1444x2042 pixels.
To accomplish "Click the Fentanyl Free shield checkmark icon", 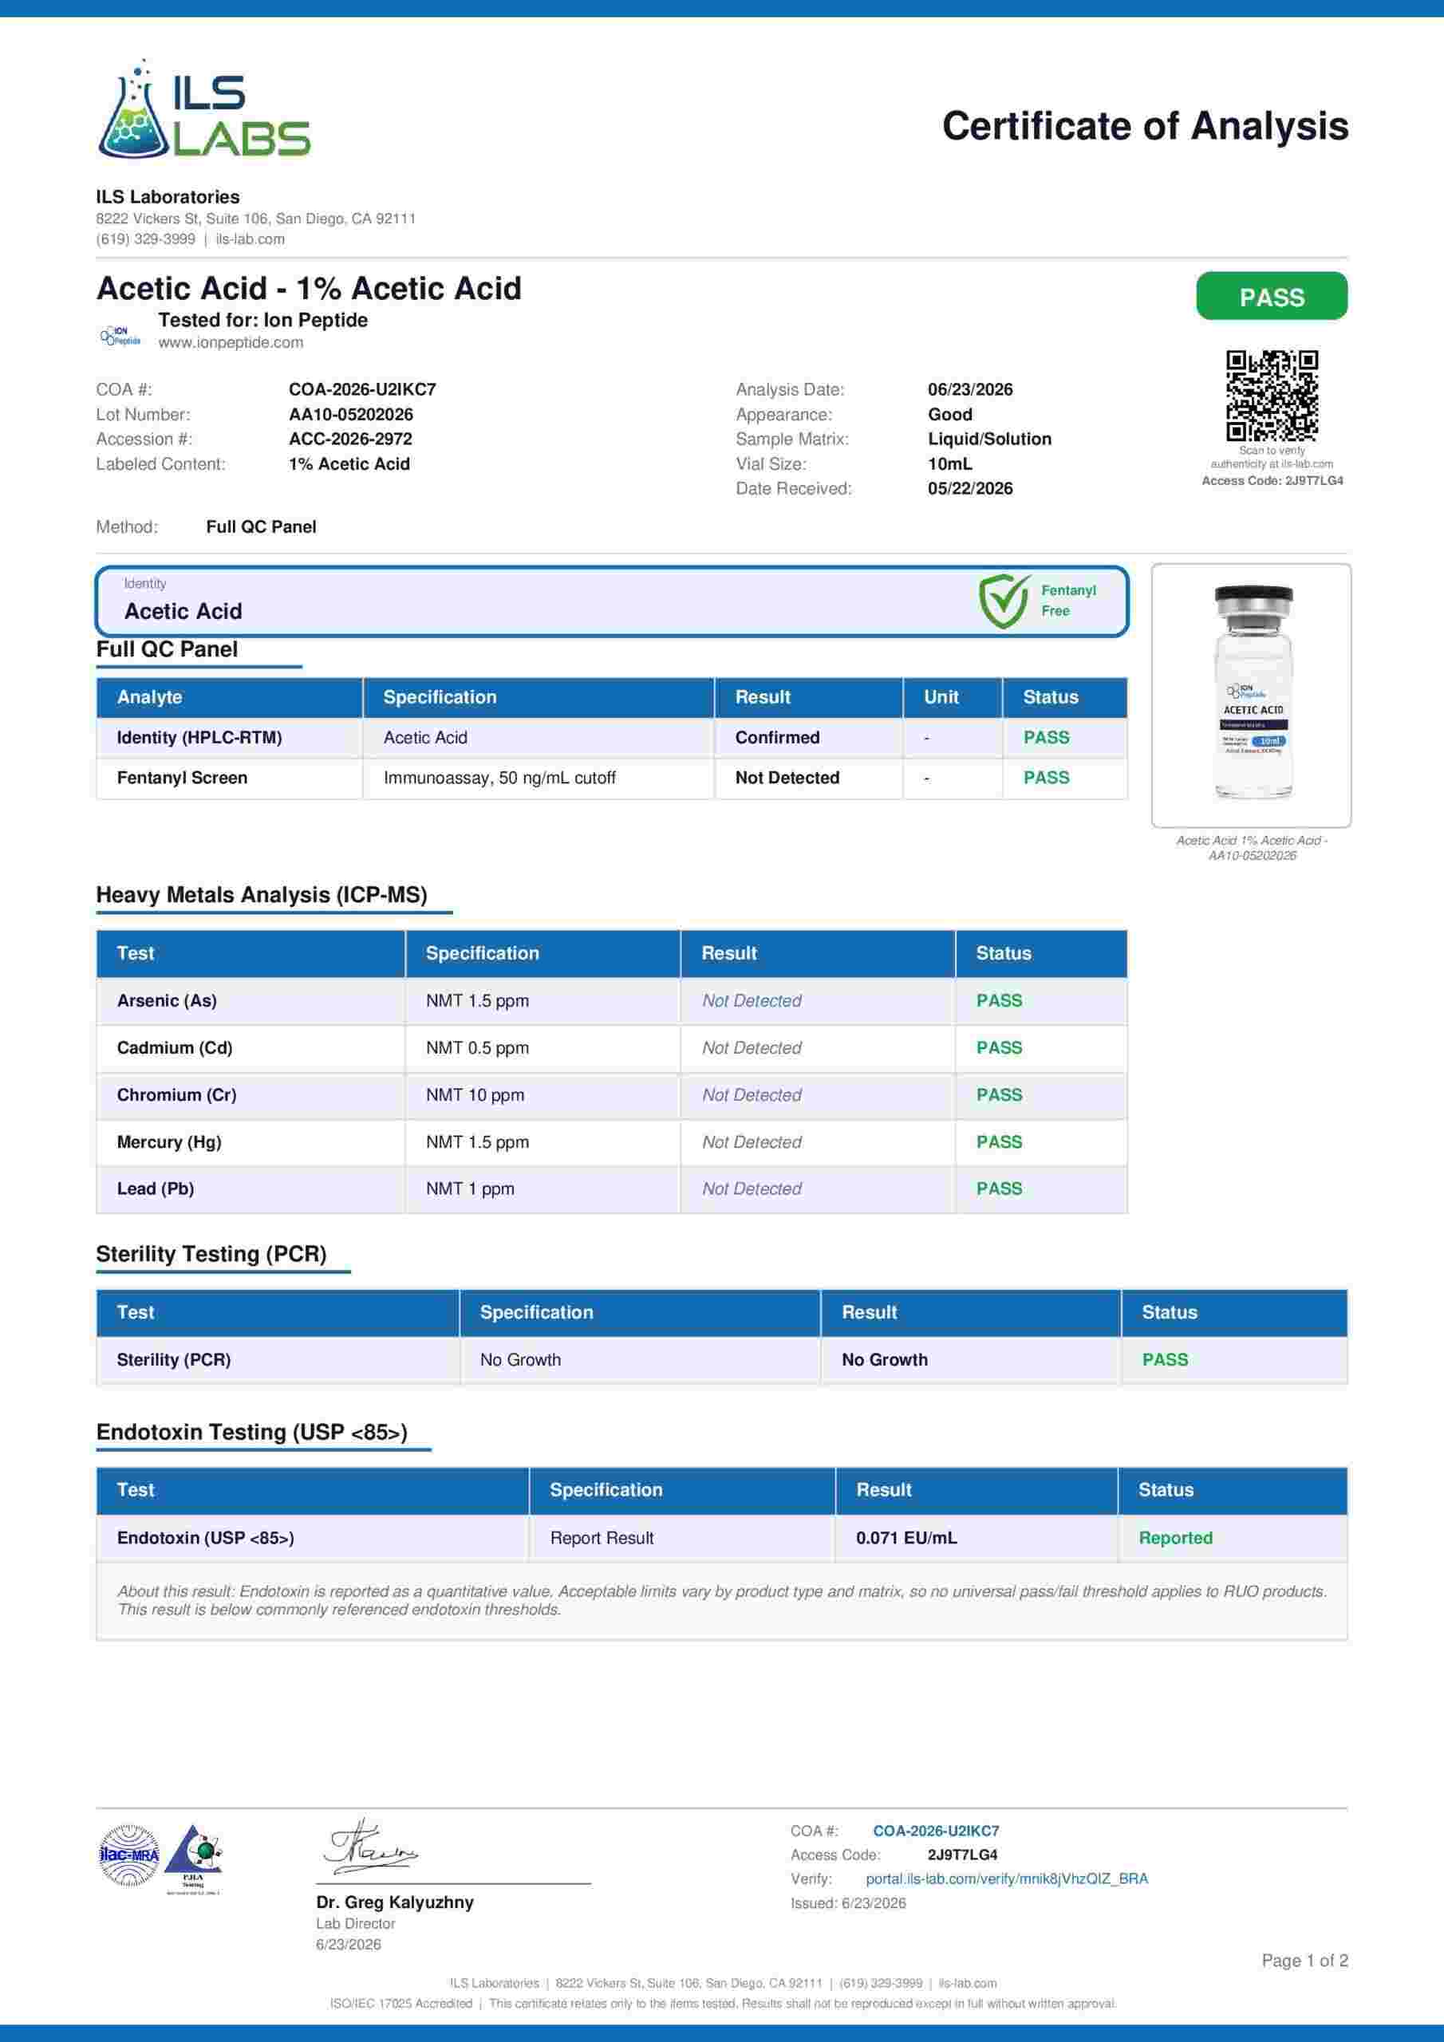I will [x=1004, y=601].
